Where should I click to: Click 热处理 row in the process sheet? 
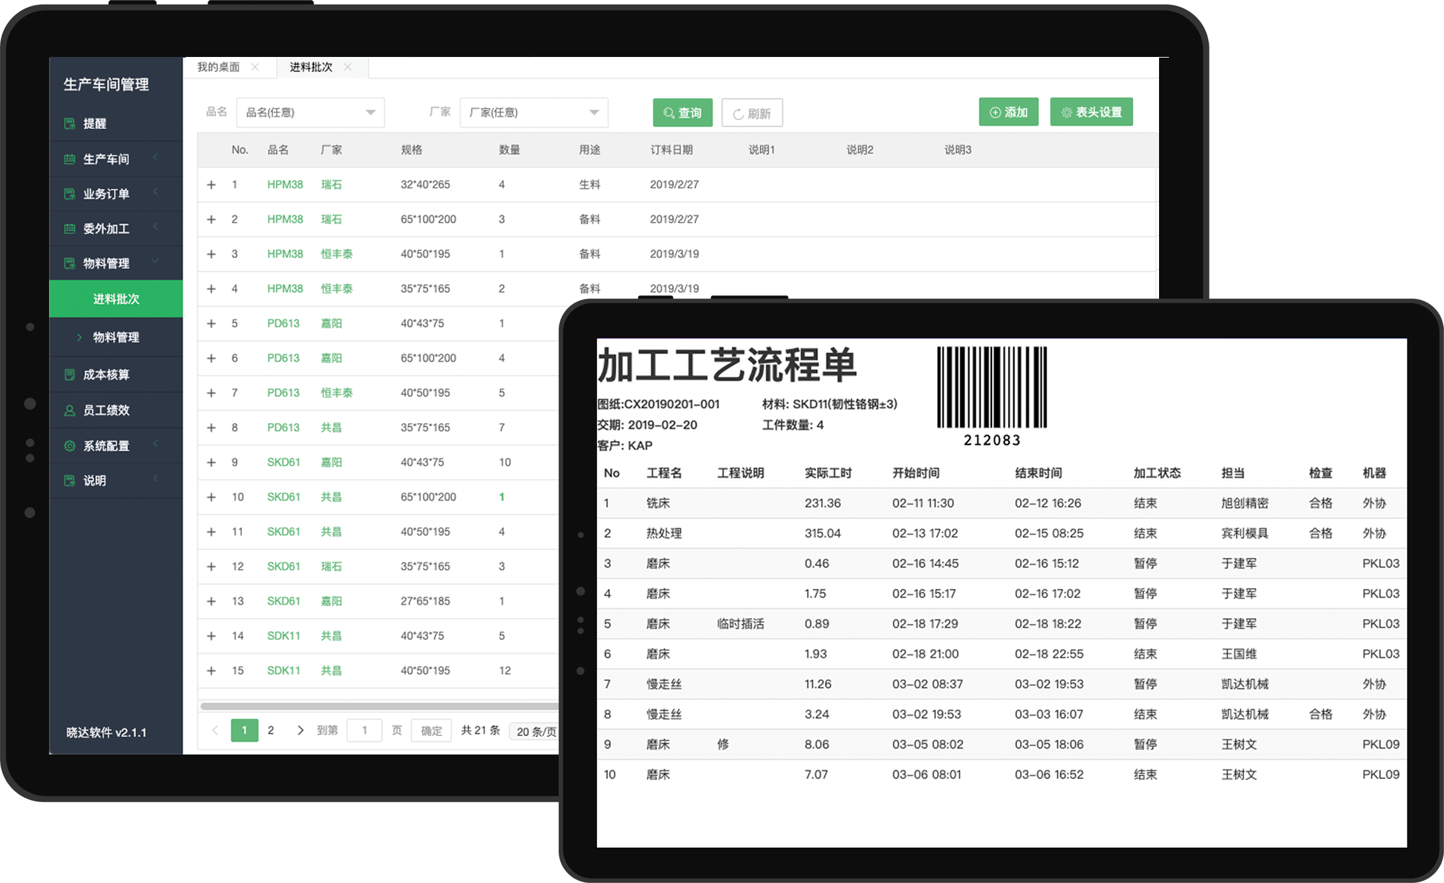(x=1001, y=533)
